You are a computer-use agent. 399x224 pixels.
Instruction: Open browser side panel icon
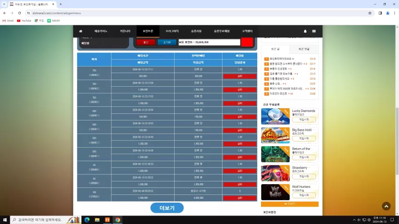click(380, 13)
